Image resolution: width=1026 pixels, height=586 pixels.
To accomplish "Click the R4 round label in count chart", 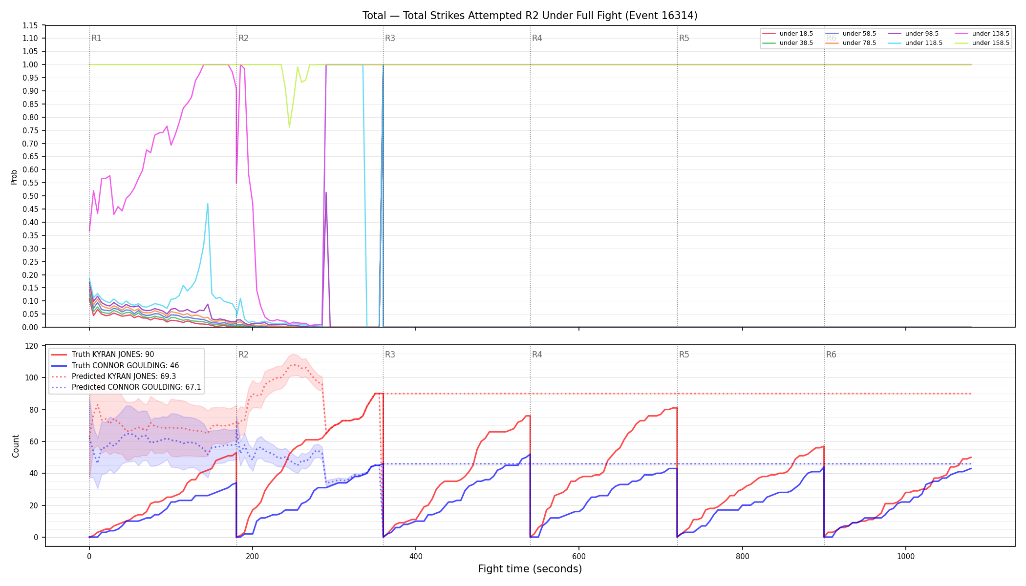I will point(537,355).
